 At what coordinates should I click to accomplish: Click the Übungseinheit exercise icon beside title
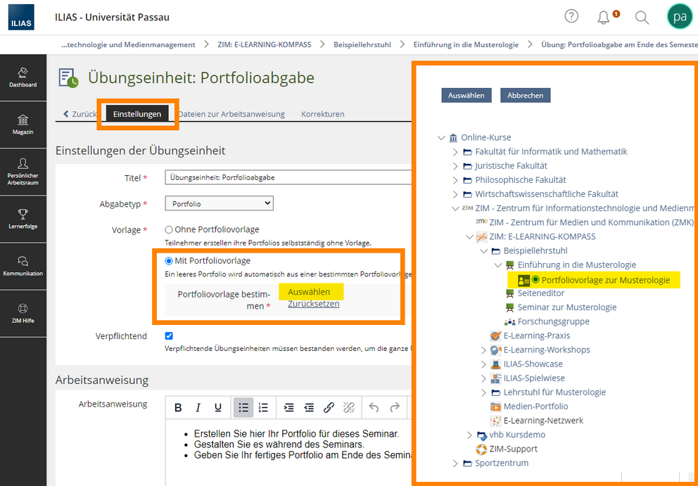pos(68,78)
